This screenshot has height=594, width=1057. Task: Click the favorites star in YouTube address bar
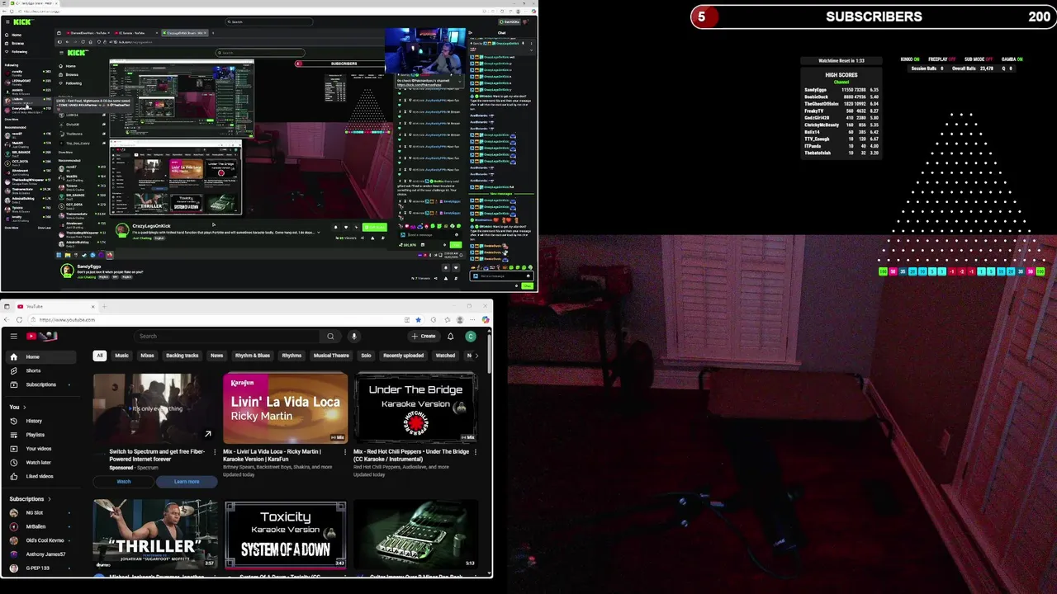point(419,319)
